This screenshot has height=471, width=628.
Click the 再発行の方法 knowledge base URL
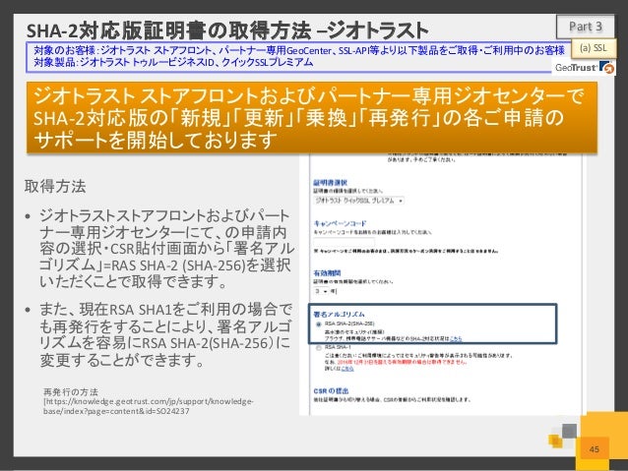[x=148, y=406]
